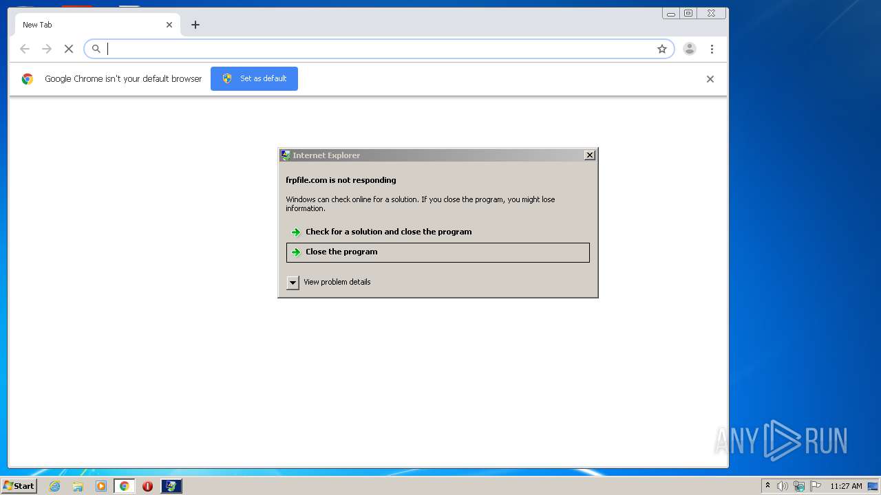This screenshot has width=881, height=495.
Task: Focus the Chrome address bar
Action: [379, 49]
